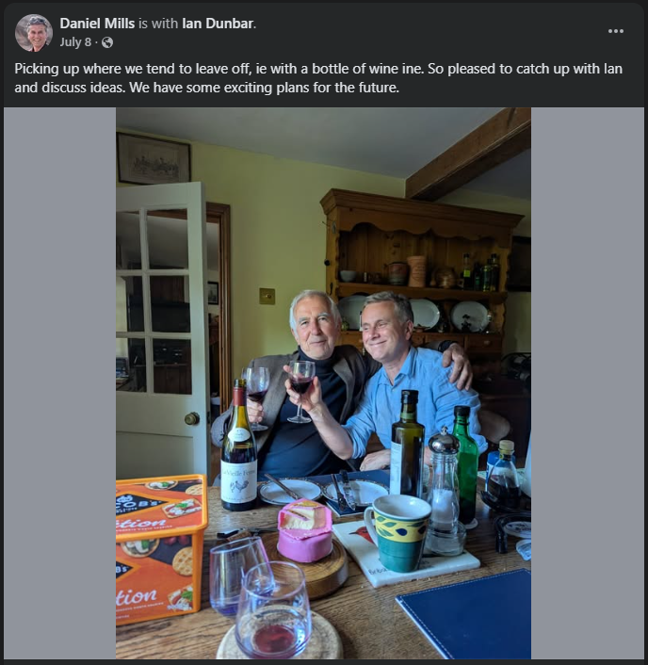Open the post options three-dot menu

(616, 31)
